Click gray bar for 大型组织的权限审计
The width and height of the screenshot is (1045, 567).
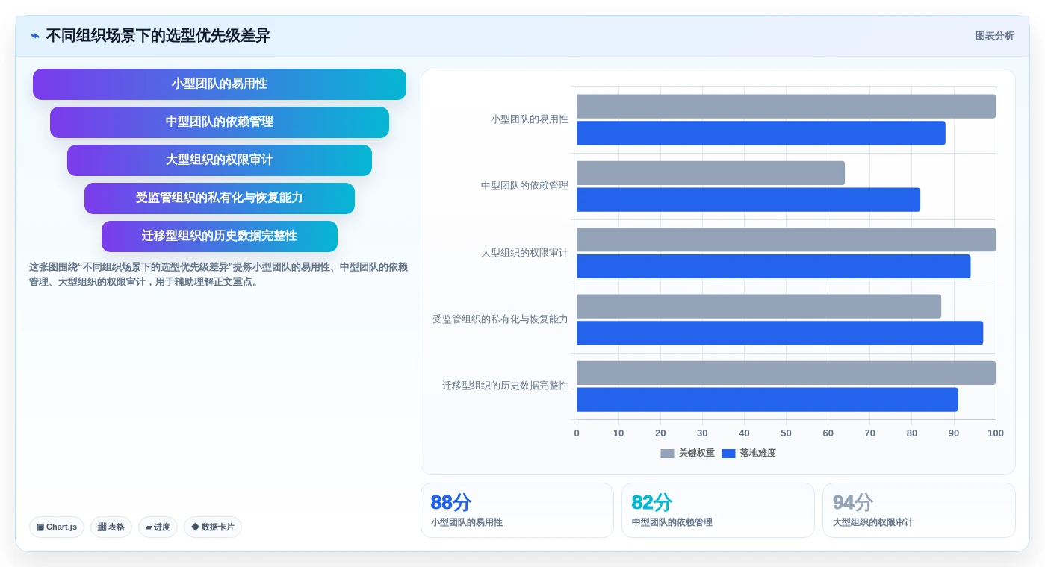click(786, 239)
